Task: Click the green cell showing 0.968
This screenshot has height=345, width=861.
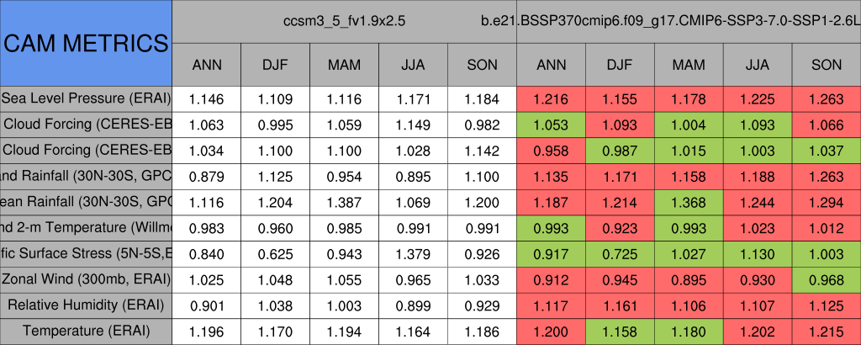Action: tap(827, 279)
